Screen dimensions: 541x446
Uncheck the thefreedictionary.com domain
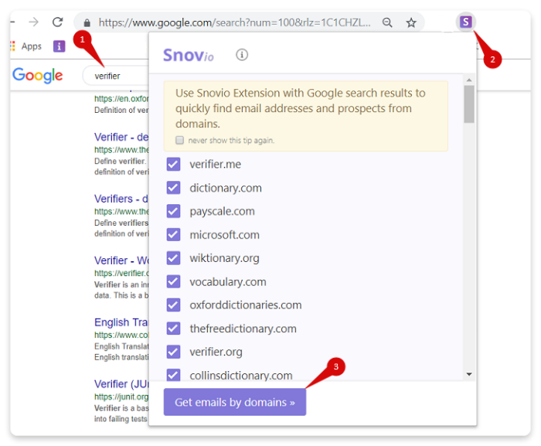(173, 329)
